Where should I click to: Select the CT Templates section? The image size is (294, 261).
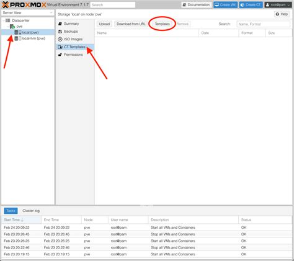pos(75,47)
